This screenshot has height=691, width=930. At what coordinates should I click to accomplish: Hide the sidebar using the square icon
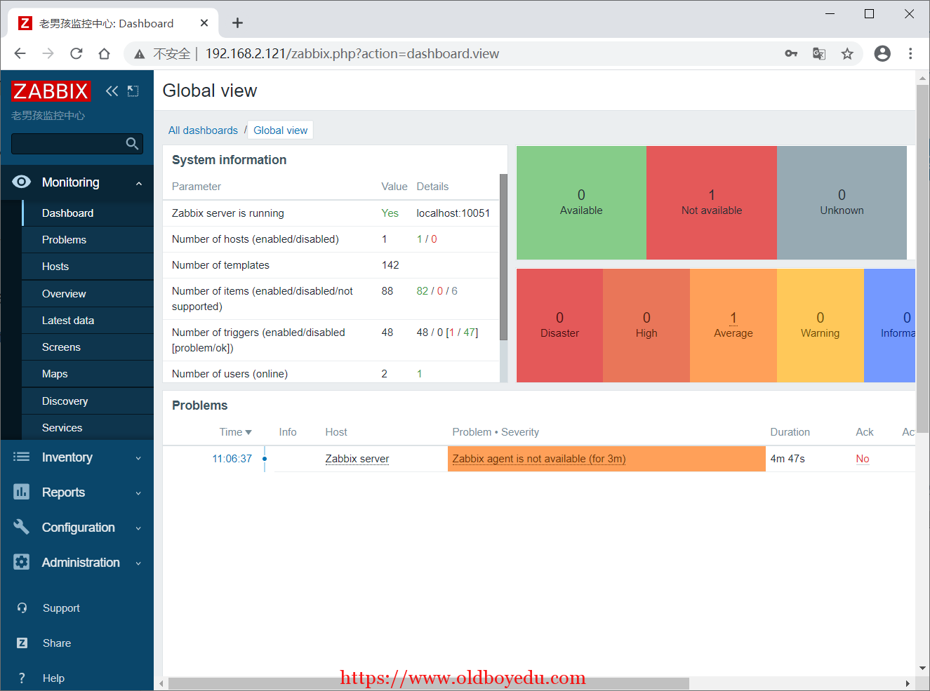[x=133, y=91]
